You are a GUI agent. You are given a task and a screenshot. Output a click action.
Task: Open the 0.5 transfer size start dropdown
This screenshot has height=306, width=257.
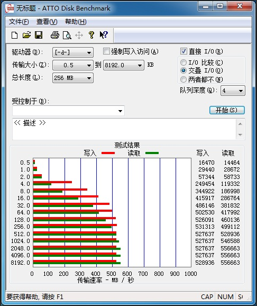coord(73,65)
